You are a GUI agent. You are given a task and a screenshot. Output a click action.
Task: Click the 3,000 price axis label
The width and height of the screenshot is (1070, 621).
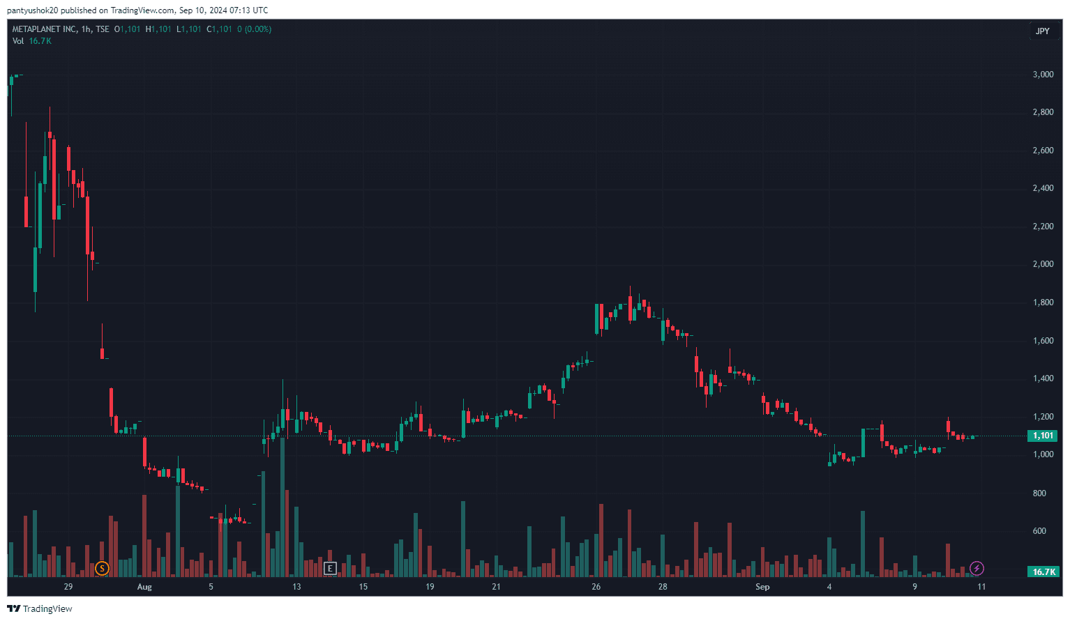pyautogui.click(x=1043, y=75)
